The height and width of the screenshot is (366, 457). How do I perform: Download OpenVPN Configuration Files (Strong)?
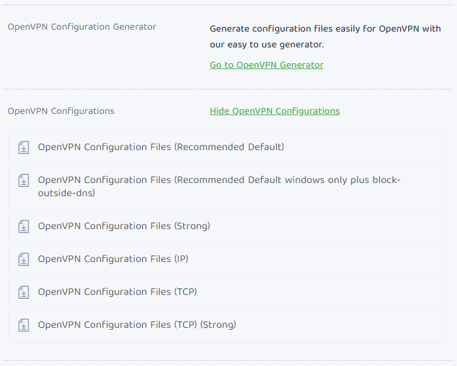[124, 226]
